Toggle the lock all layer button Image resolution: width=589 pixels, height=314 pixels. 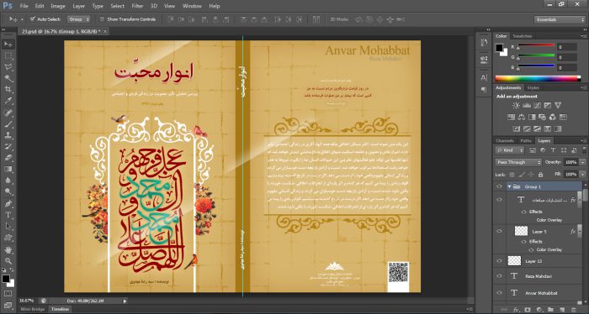tap(540, 175)
